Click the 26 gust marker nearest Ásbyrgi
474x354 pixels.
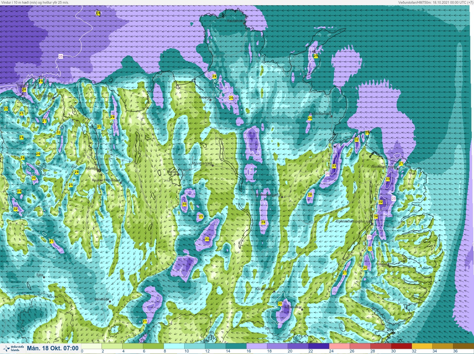(x=231, y=98)
